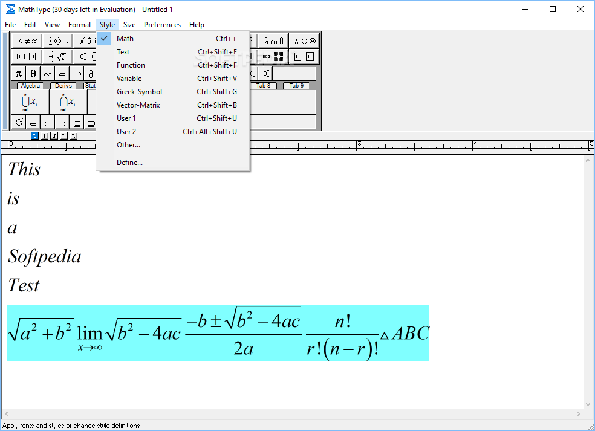Image resolution: width=595 pixels, height=431 pixels.
Task: Open the View menu
Action: point(52,25)
